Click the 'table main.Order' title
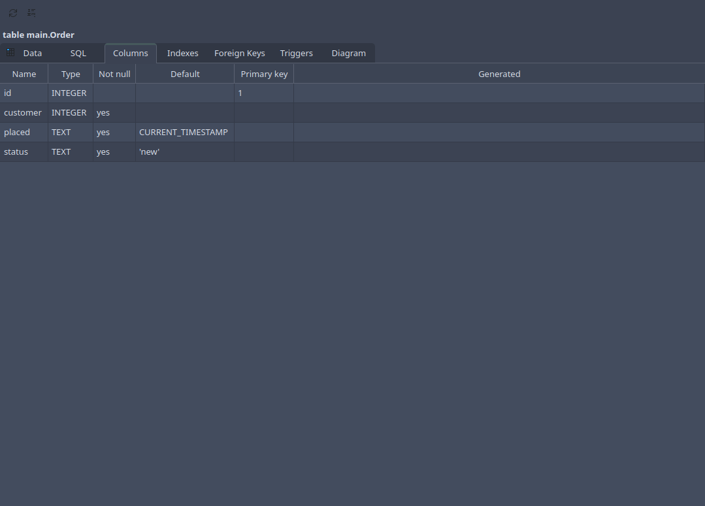Screen dimensions: 705x506 pos(39,35)
